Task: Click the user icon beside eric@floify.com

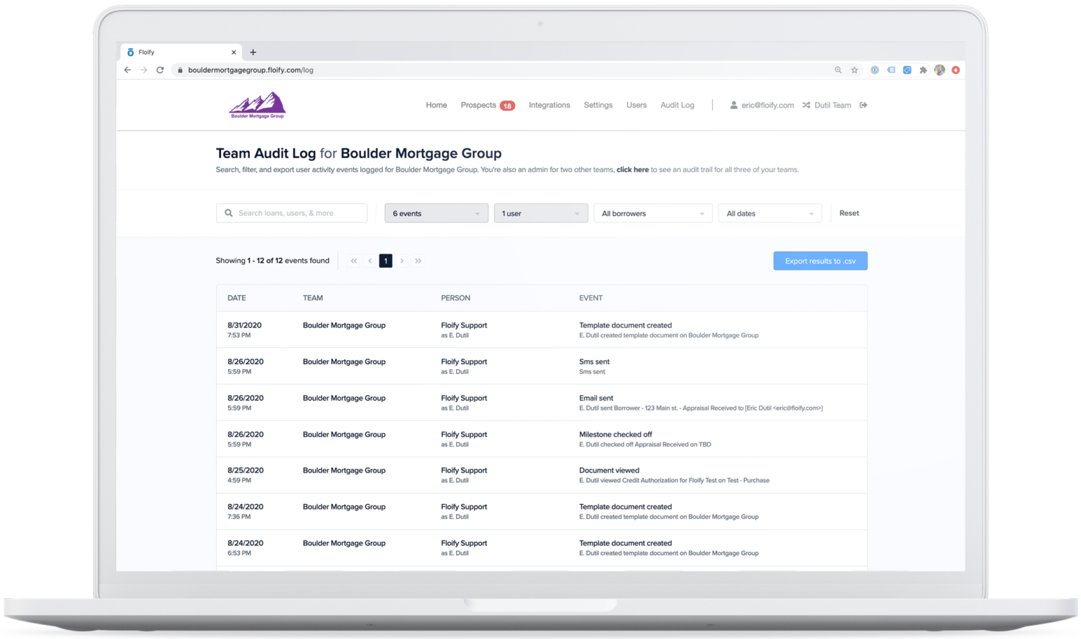Action: pos(733,105)
